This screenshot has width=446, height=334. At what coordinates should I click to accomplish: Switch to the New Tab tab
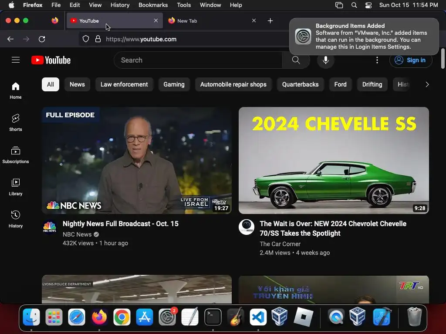pos(212,21)
